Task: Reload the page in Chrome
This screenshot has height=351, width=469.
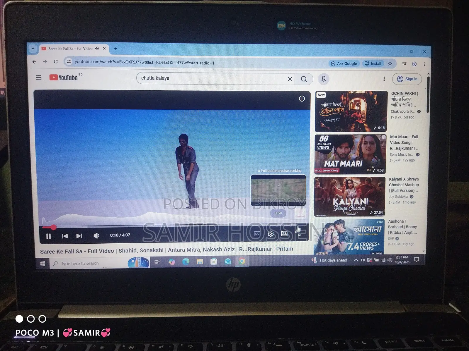Action: 56,62
